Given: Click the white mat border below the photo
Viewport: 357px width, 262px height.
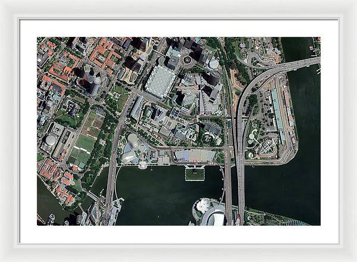Looking at the screenshot, I should (x=178, y=234).
